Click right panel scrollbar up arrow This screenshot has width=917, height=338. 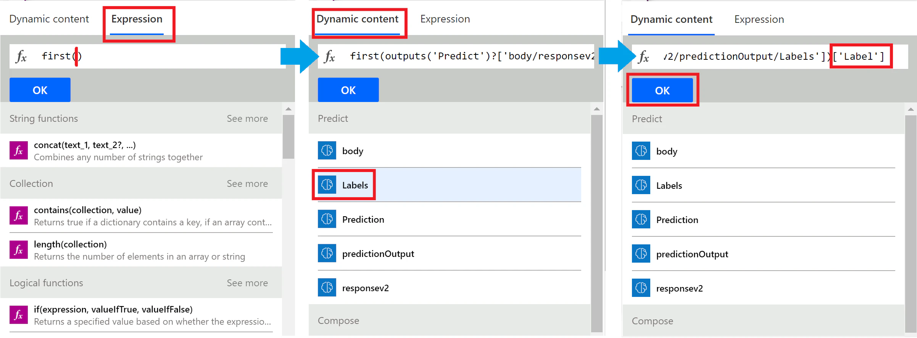point(911,109)
